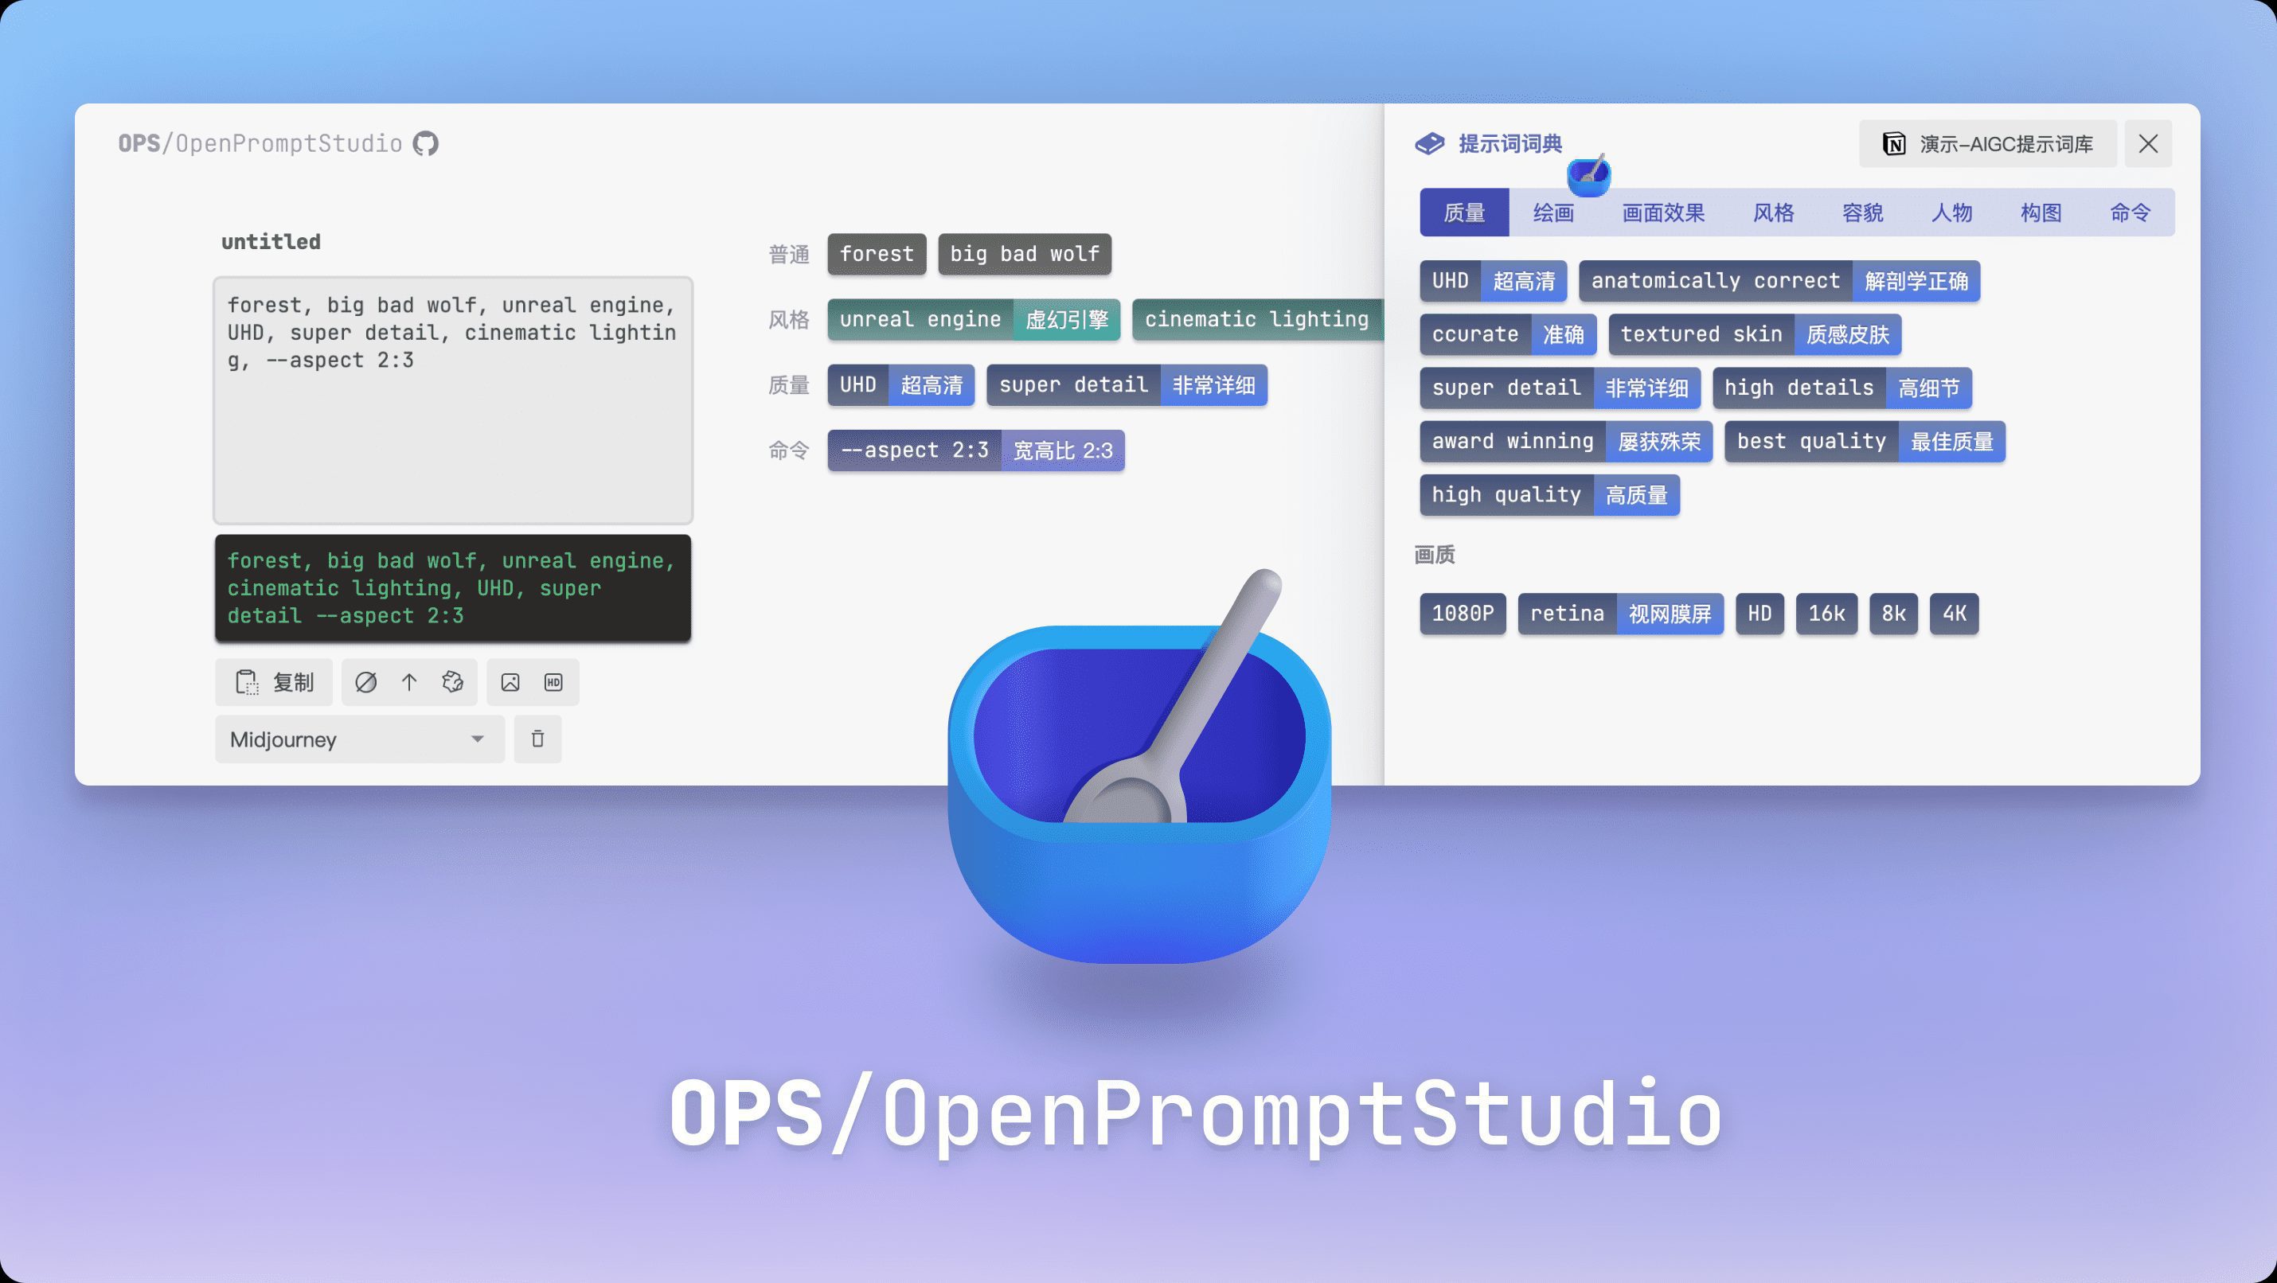The image size is (2277, 1283).
Task: Click the 提示词典 dictionary icon
Action: (1426, 144)
